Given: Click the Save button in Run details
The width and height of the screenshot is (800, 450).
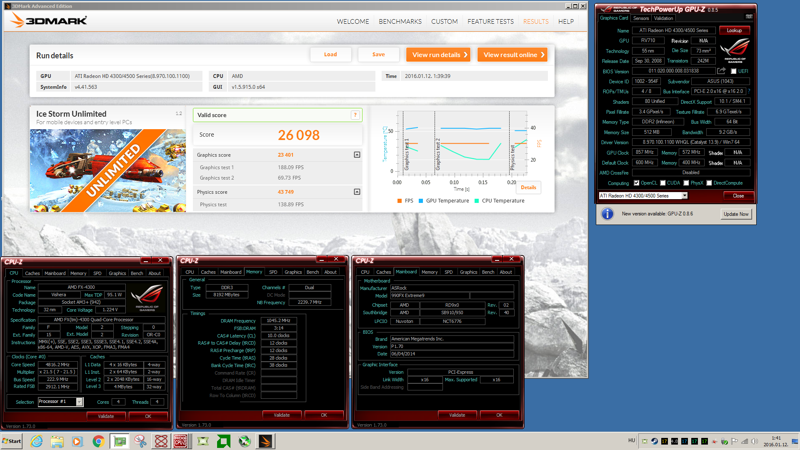Looking at the screenshot, I should (x=378, y=55).
